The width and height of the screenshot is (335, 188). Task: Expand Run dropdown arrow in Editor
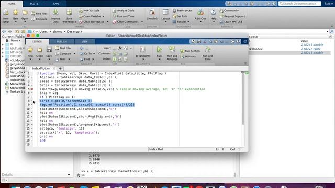(159, 59)
